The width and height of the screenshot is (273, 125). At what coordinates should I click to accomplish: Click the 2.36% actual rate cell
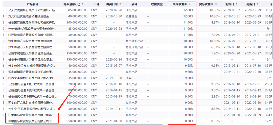215,97
